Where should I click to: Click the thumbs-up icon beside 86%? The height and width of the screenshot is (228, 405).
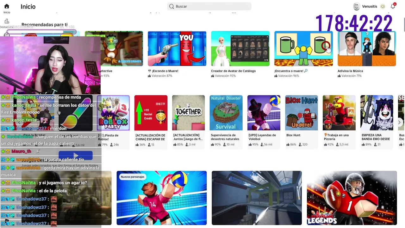pyautogui.click(x=288, y=145)
